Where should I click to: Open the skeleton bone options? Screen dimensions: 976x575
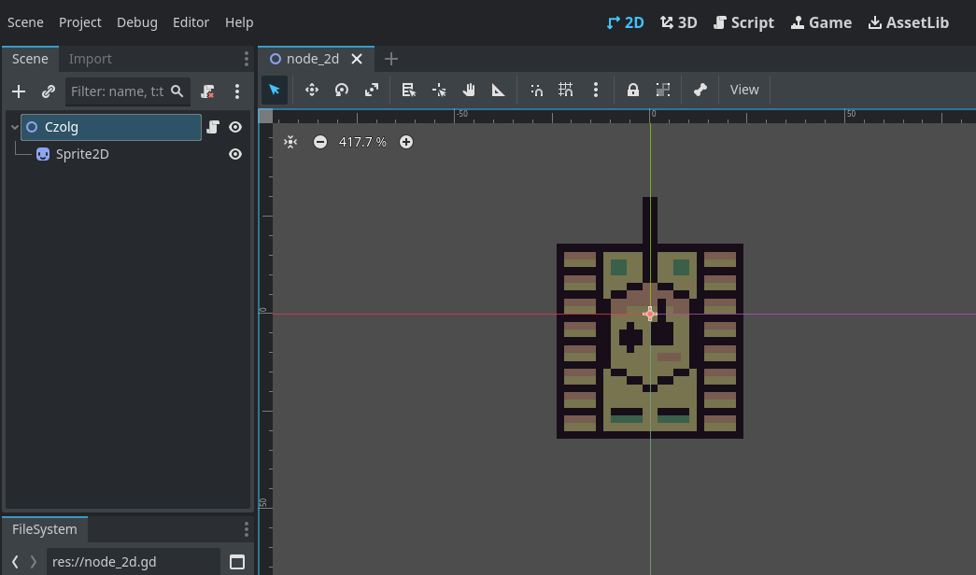coord(700,90)
